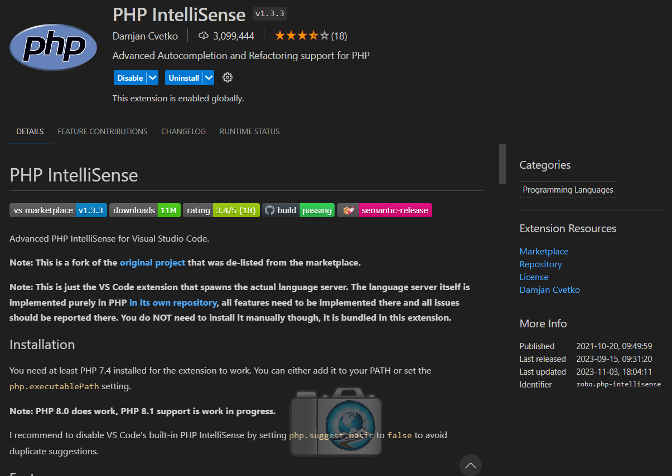Image resolution: width=672 pixels, height=476 pixels.
Task: Click the Last released 2023-09-15 value
Action: click(614, 359)
